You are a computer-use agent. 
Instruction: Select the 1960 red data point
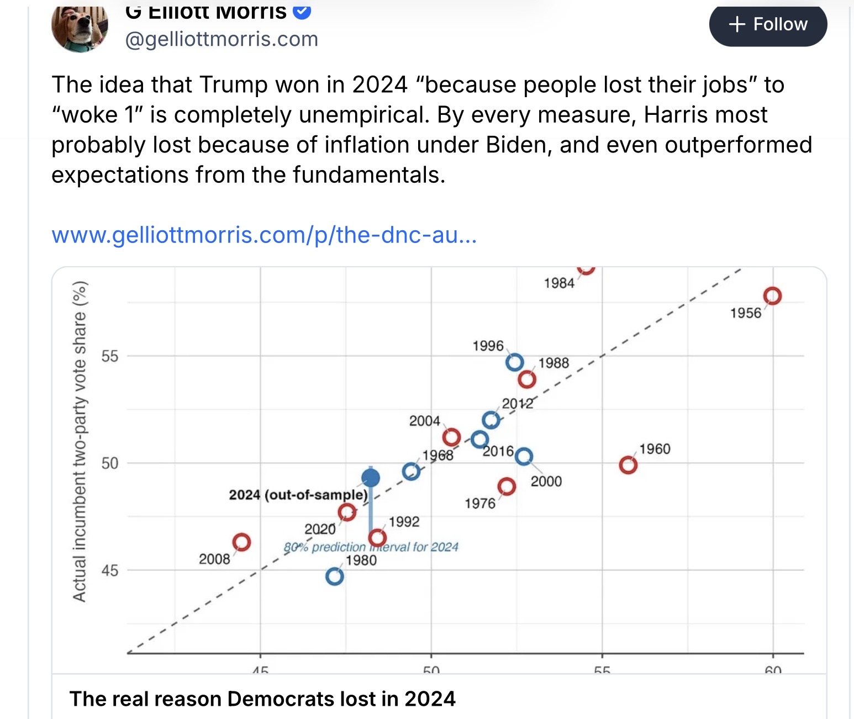tap(628, 465)
